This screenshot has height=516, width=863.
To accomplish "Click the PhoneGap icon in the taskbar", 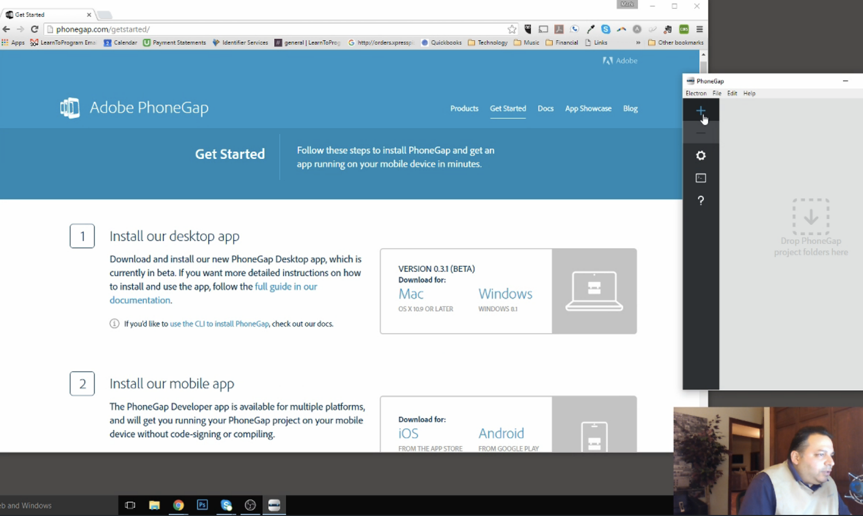I will coord(274,505).
